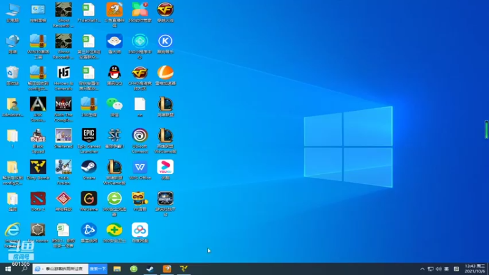Select the YY语音 raccoon icon

(x=140, y=202)
